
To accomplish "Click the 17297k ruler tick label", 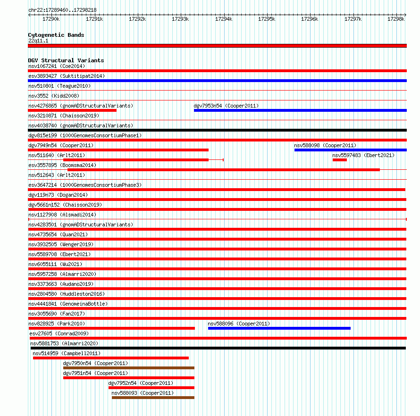I will [353, 19].
